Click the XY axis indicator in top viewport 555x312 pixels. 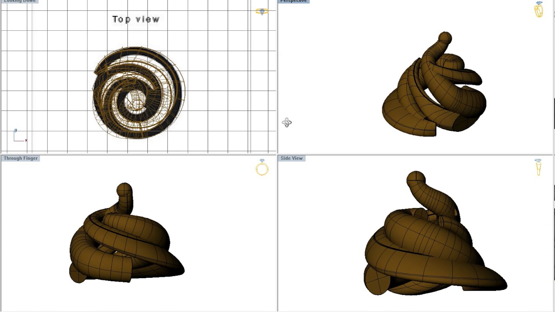click(x=19, y=136)
